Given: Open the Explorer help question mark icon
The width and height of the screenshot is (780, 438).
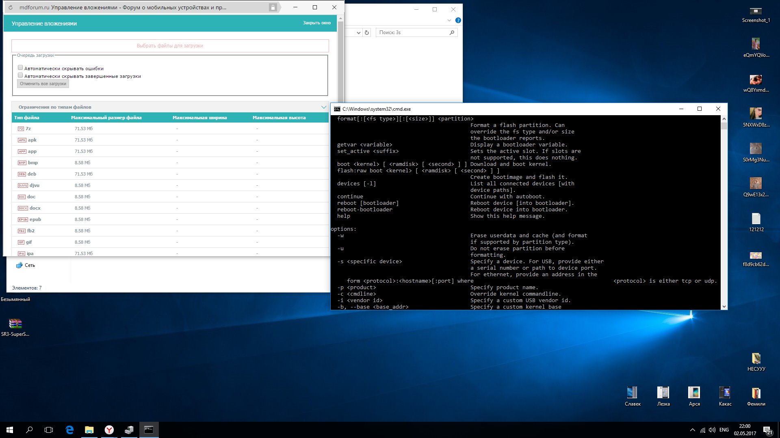Looking at the screenshot, I should [x=458, y=20].
